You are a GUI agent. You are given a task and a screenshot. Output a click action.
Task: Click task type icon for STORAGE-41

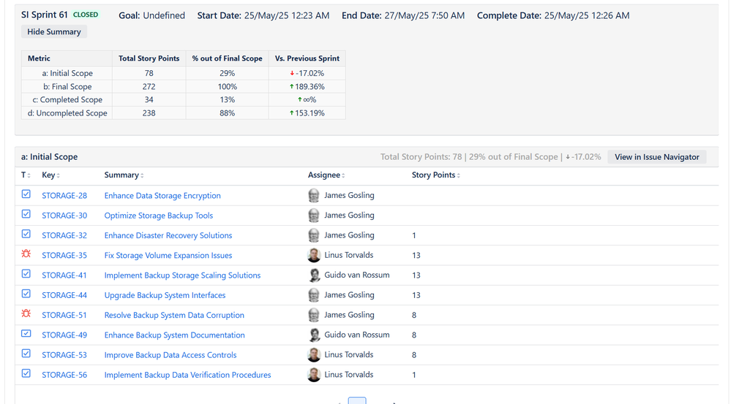pyautogui.click(x=26, y=274)
